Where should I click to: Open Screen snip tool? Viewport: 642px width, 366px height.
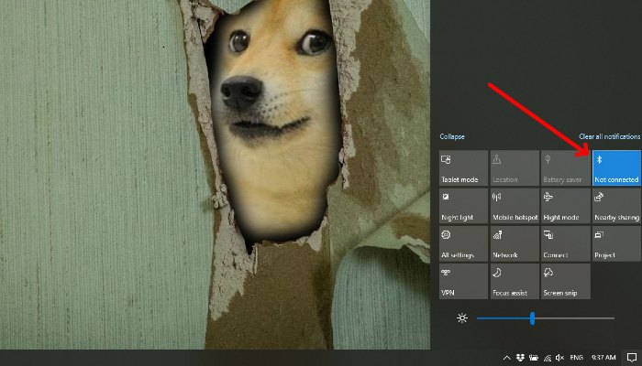point(565,281)
